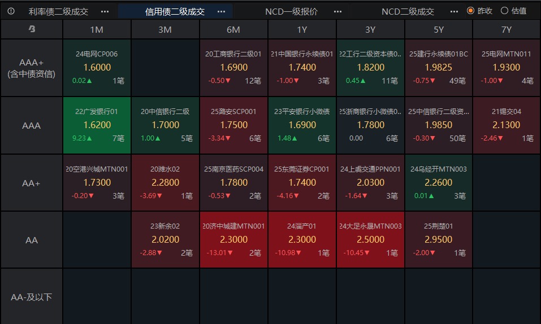Screen dimensions: 541x324
Task: Click the -10.98 change value
Action: pyautogui.click(x=285, y=253)
